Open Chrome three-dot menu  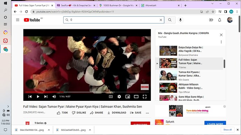pyautogui.click(x=237, y=12)
